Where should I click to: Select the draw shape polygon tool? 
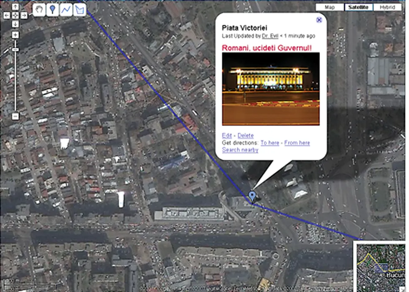80,10
